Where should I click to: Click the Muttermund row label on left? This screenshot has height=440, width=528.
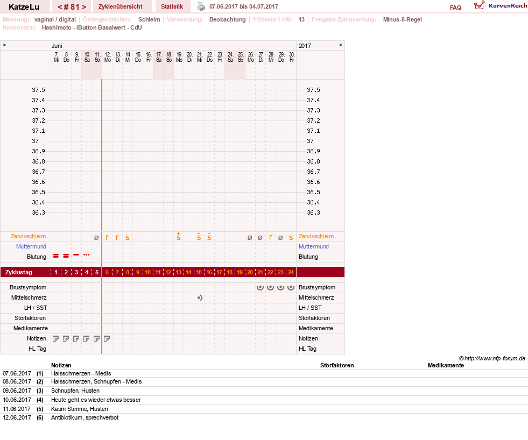[x=31, y=246]
